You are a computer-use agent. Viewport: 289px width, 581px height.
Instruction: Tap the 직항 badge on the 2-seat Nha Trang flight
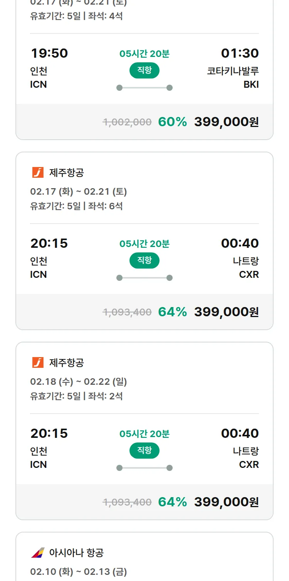144,451
